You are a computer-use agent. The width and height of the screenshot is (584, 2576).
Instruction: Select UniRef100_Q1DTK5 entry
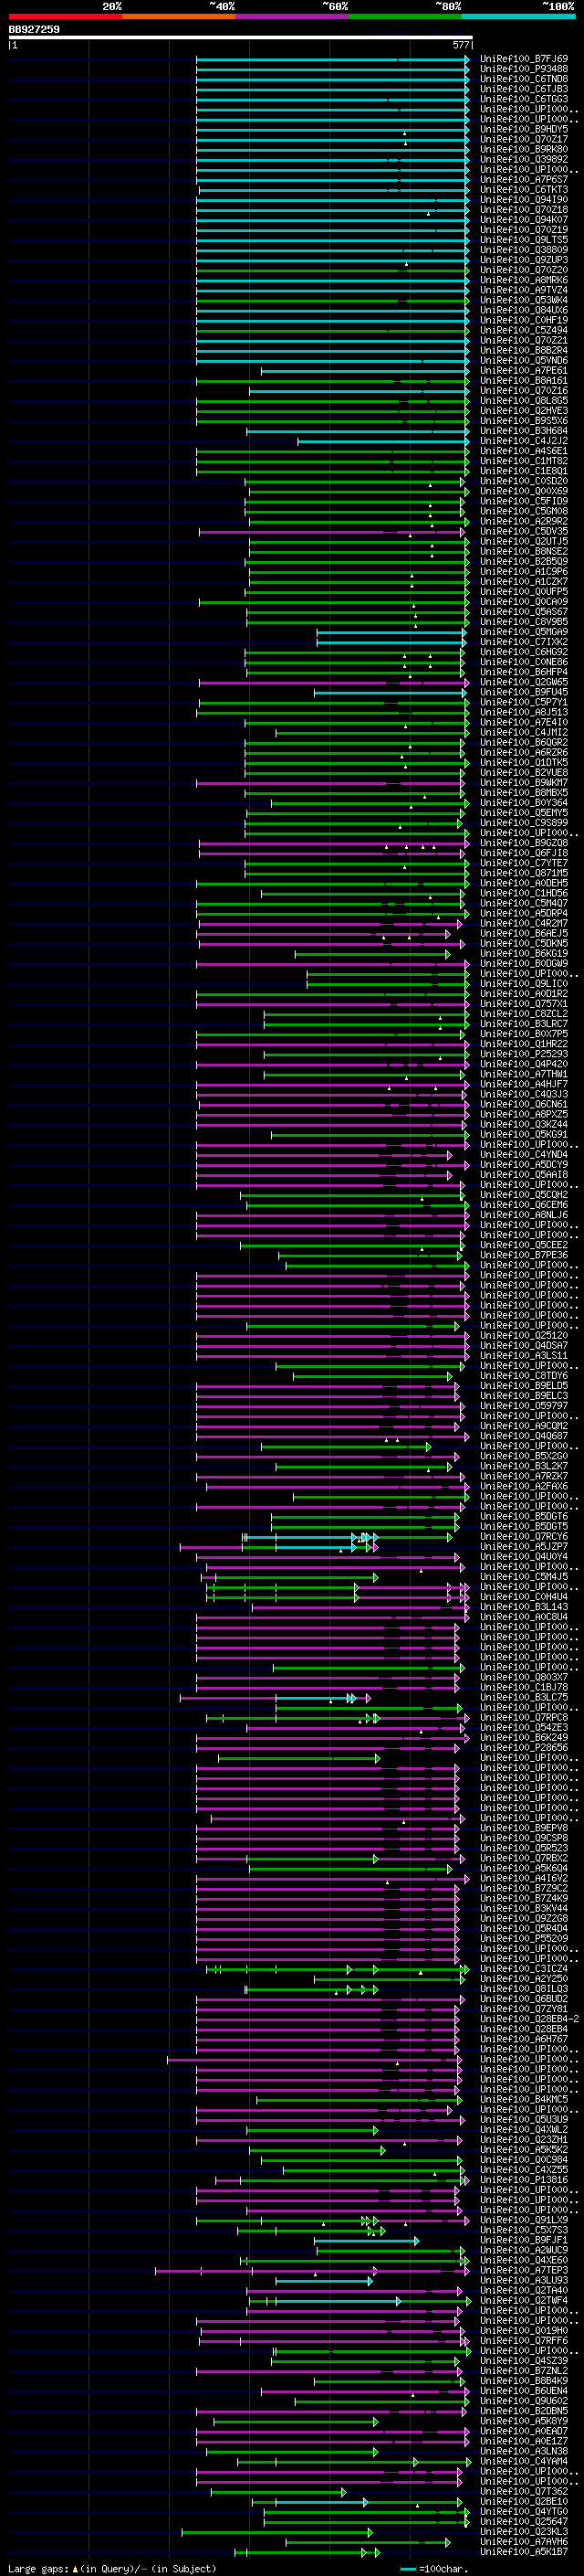click(524, 762)
